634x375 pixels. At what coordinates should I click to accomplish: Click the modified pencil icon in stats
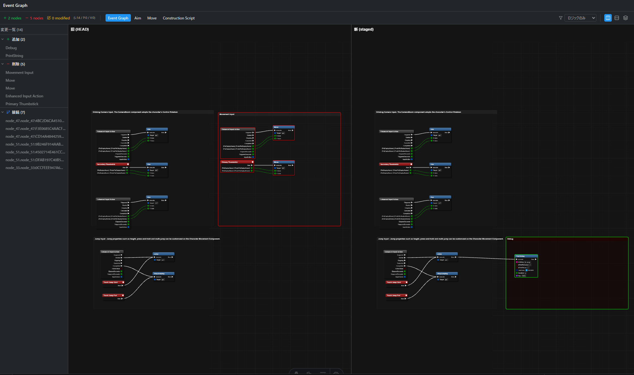tap(49, 18)
